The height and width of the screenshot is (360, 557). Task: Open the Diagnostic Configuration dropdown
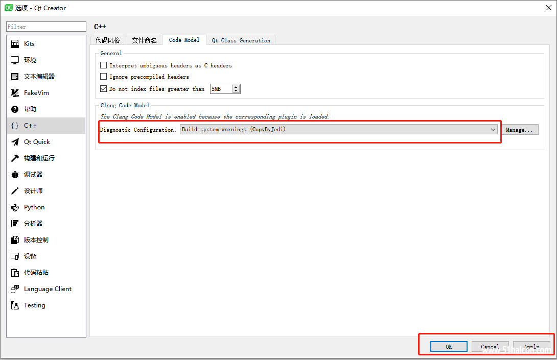point(338,129)
